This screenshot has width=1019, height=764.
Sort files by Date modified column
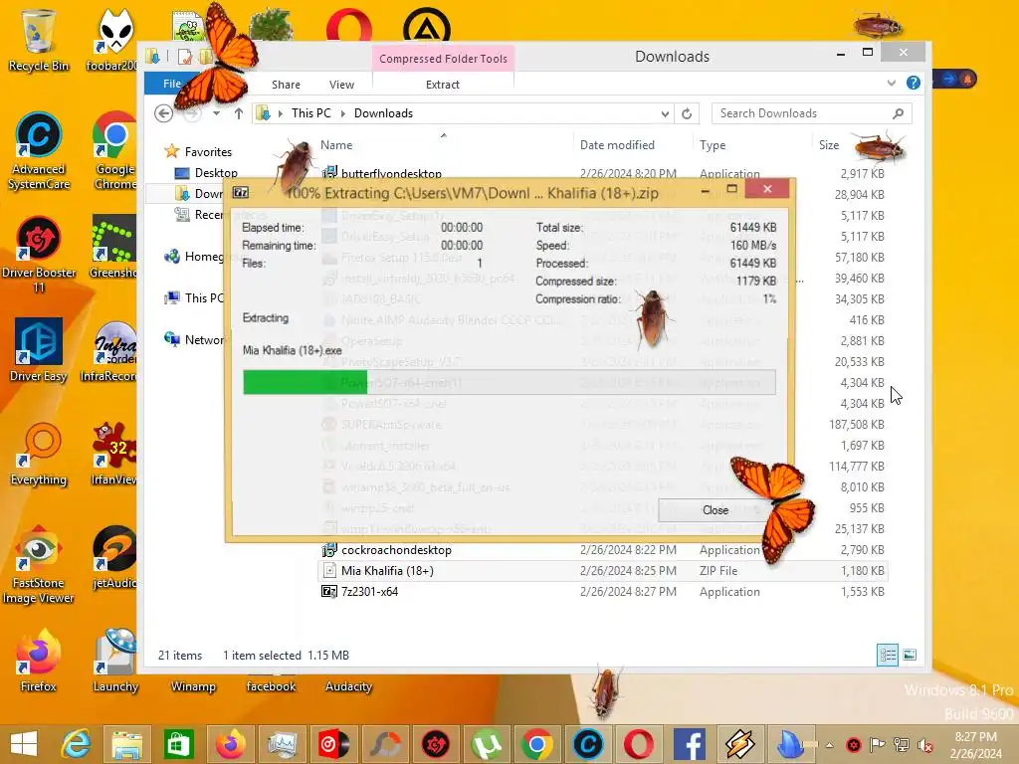point(617,145)
